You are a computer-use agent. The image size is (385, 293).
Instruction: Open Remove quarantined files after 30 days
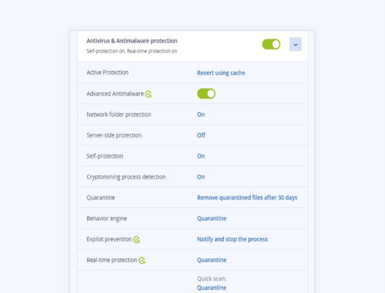247,198
